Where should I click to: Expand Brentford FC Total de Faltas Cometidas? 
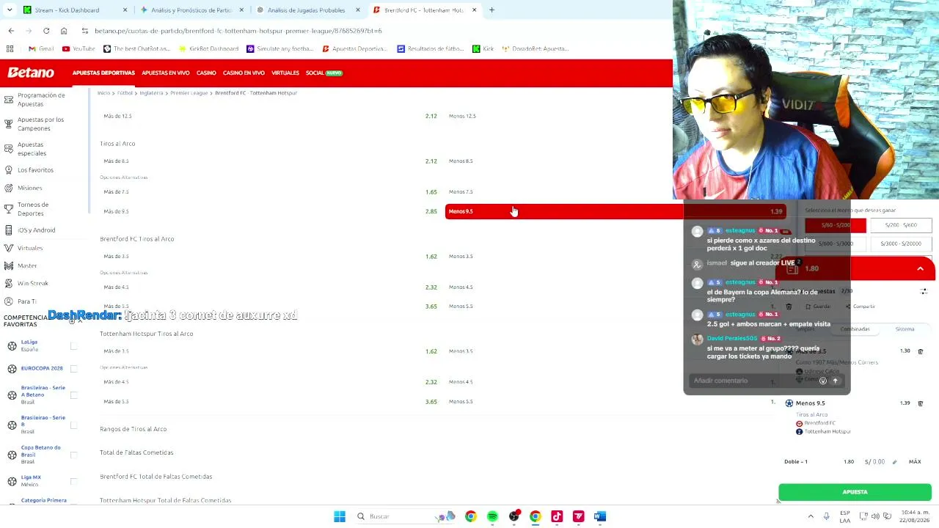[x=156, y=477]
